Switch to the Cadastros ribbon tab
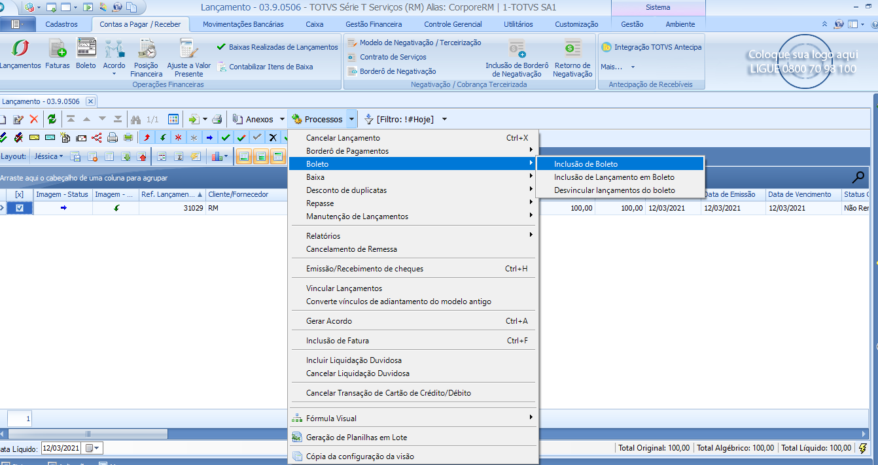878x465 pixels. click(61, 24)
